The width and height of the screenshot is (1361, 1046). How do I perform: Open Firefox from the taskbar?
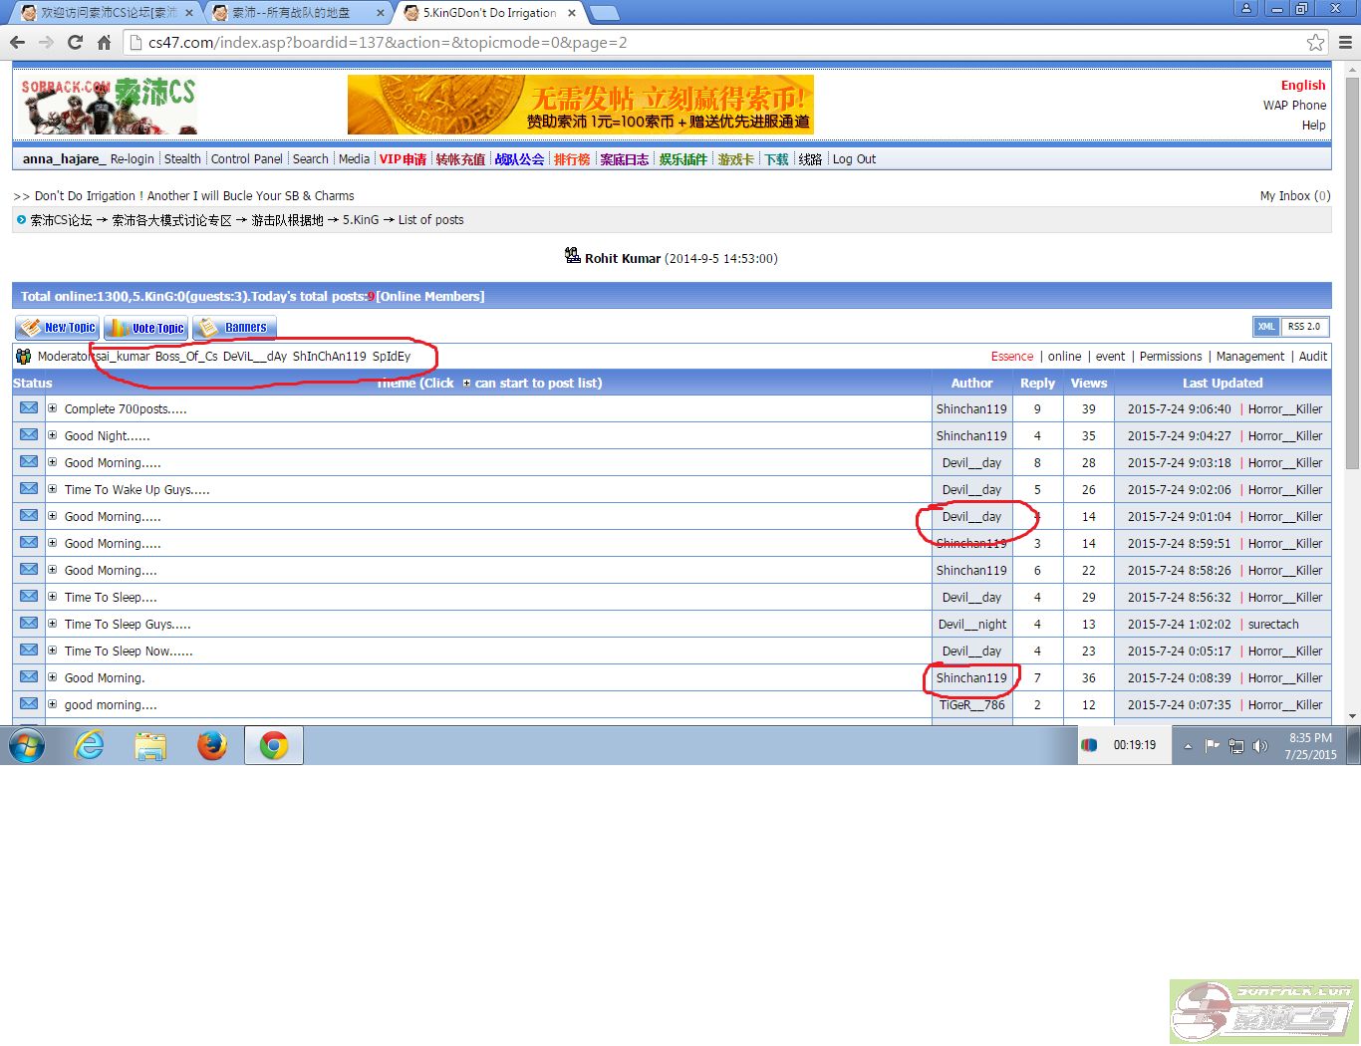211,745
